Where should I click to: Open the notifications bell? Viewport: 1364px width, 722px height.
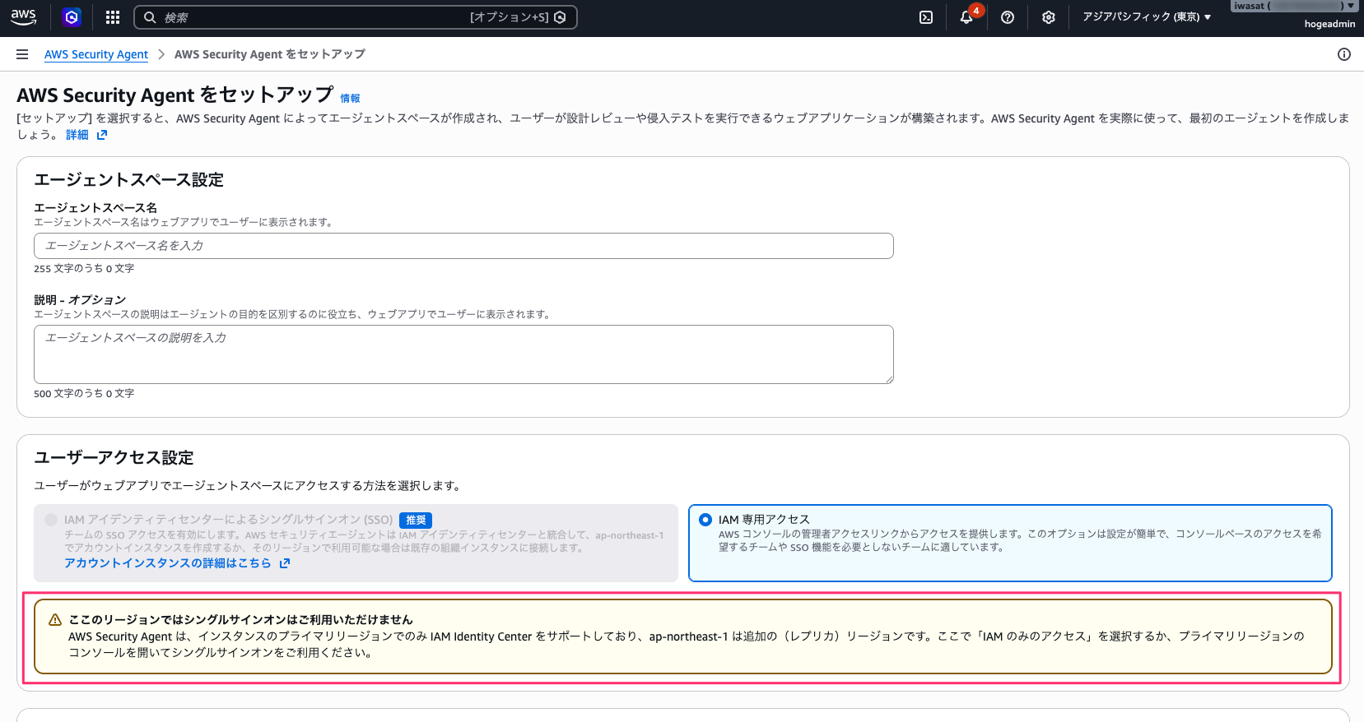point(966,17)
